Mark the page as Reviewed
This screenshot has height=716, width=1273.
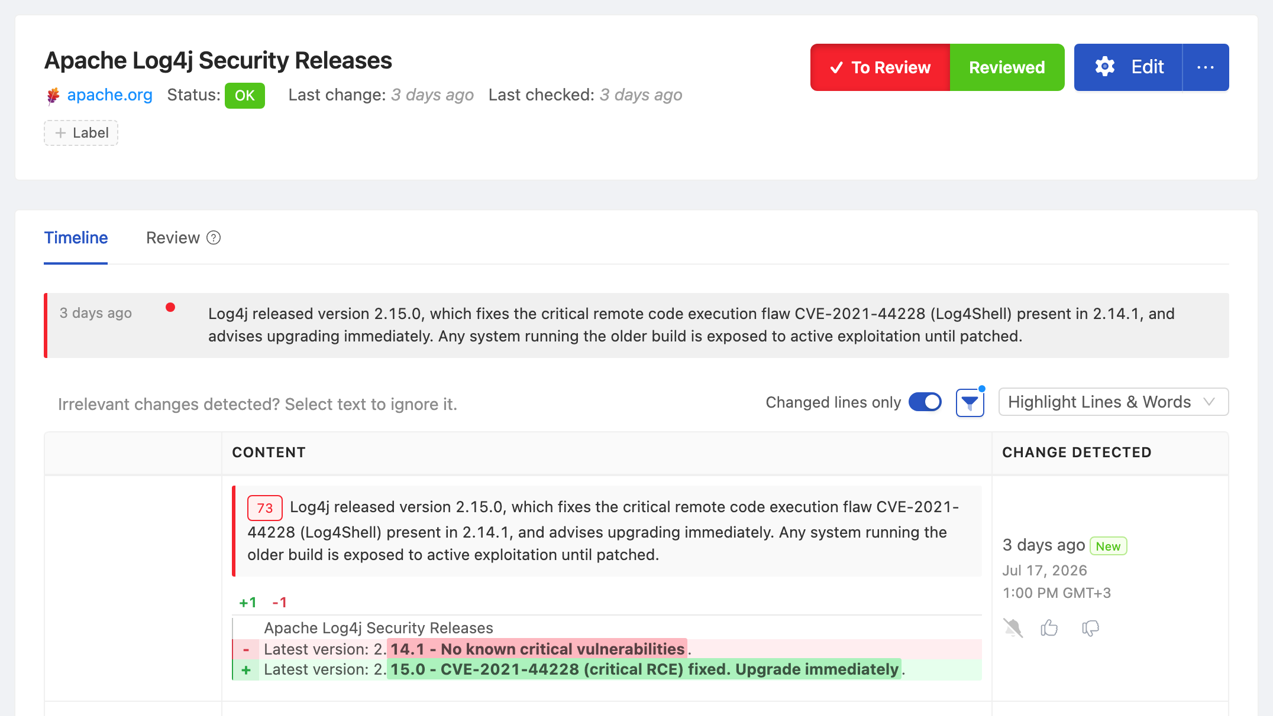point(1007,67)
